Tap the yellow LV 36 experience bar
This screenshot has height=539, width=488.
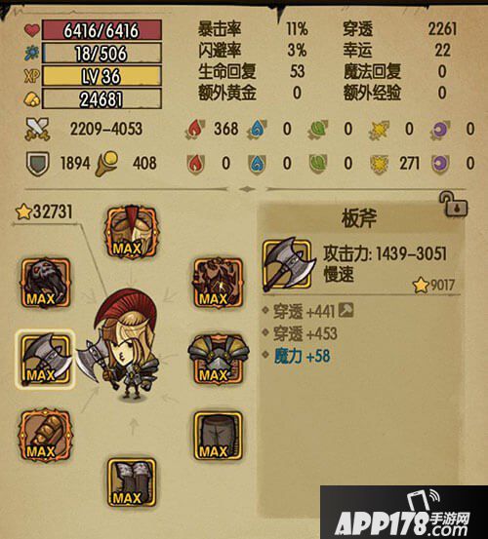pyautogui.click(x=102, y=76)
